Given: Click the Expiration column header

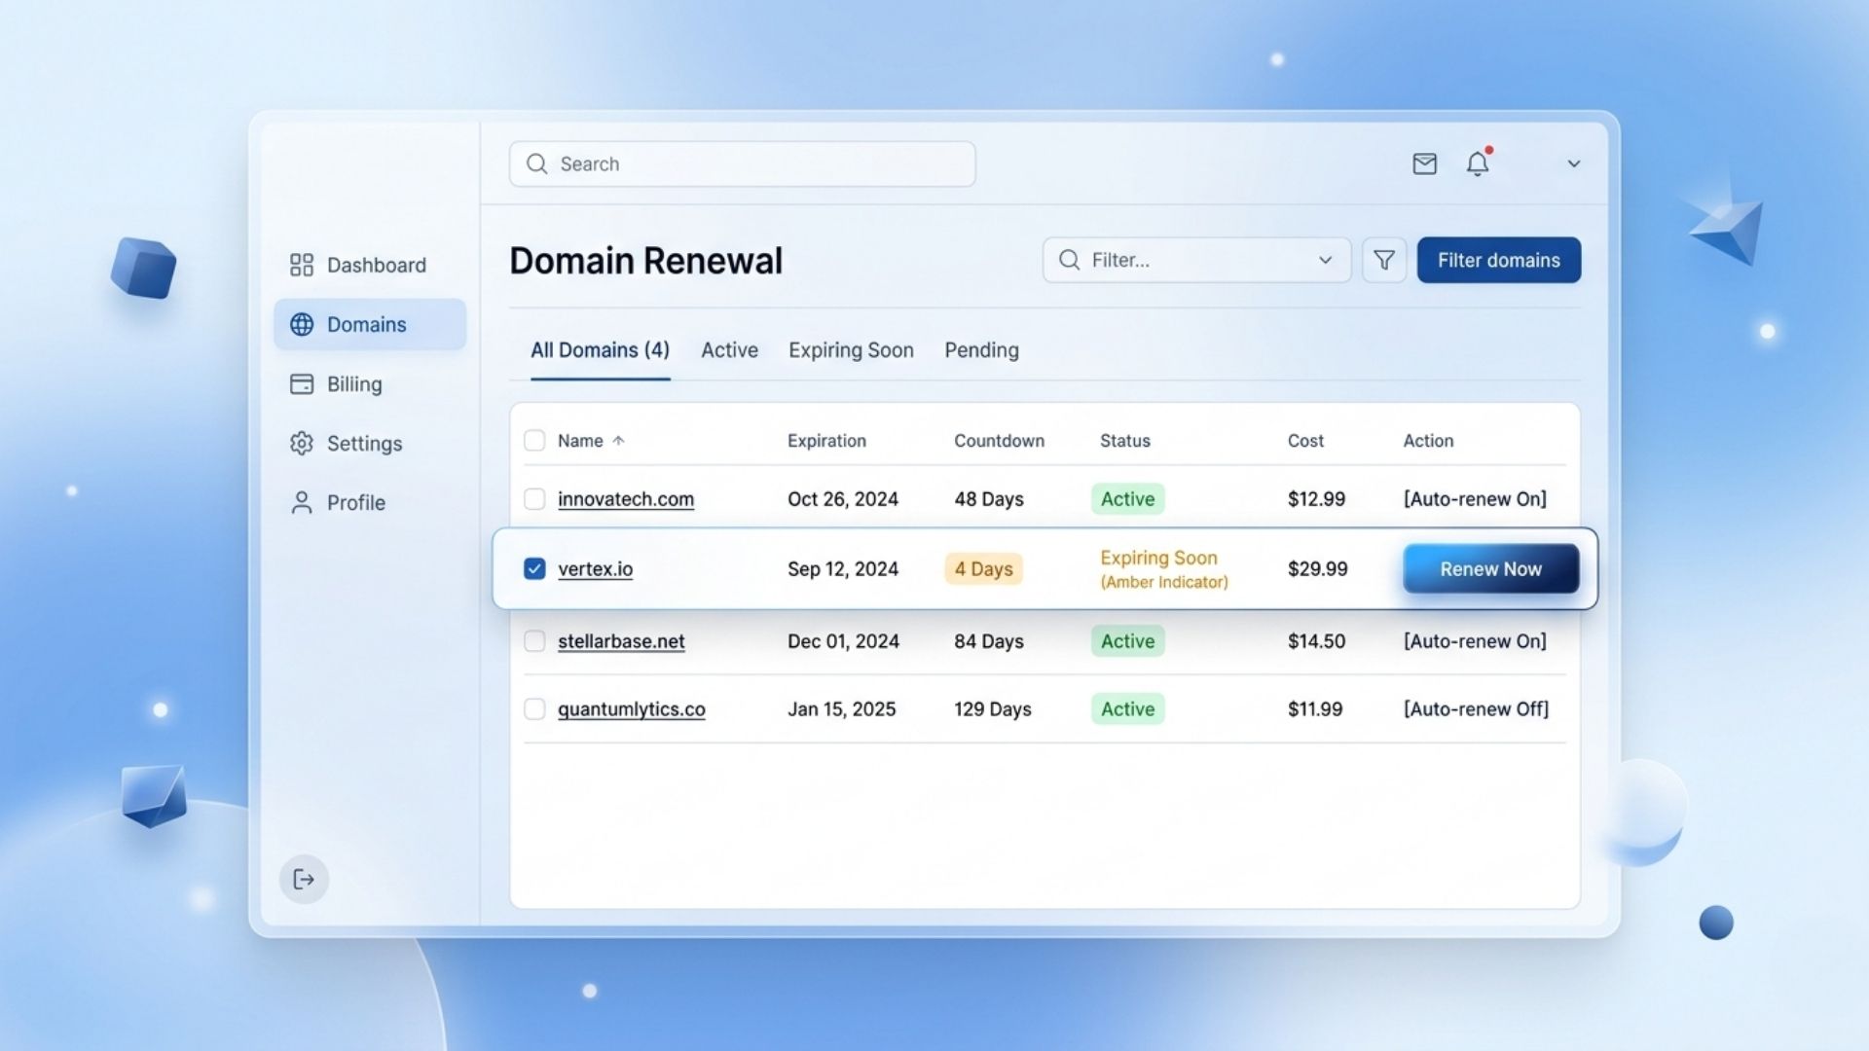Looking at the screenshot, I should [x=826, y=441].
